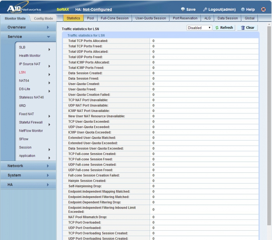Open NetFlow Monitor in sidebar
This screenshot has width=272, height=240.
31,130
